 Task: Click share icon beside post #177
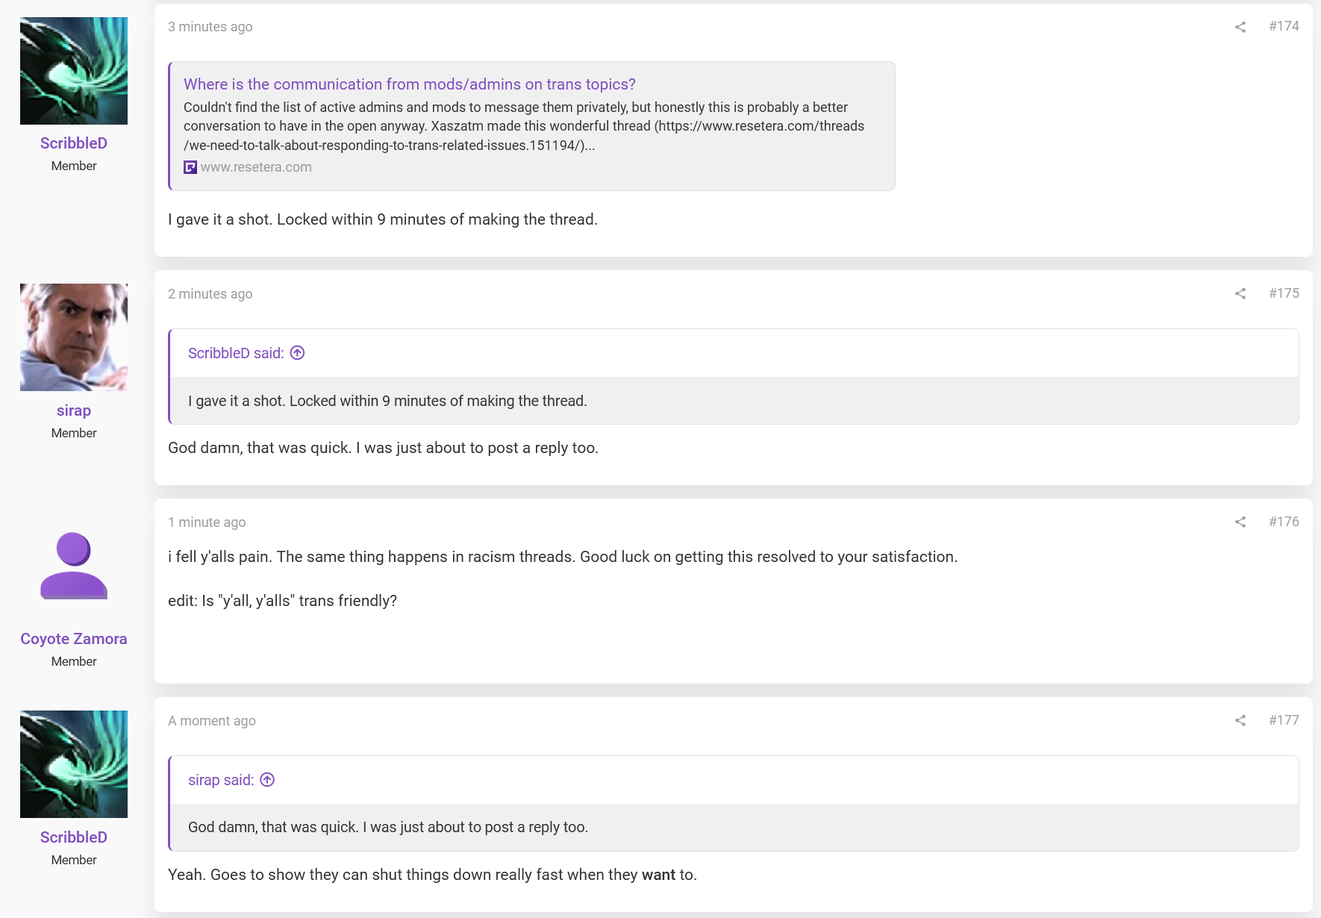click(x=1240, y=721)
